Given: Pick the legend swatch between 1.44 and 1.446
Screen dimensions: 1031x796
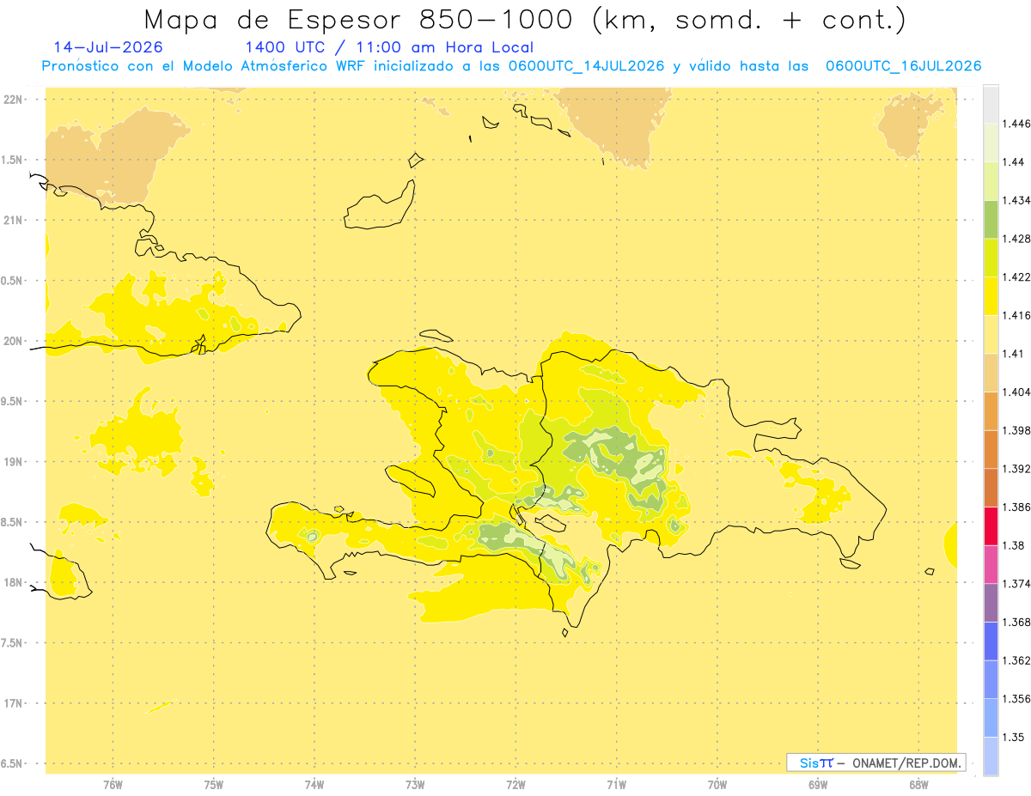Looking at the screenshot, I should 991,143.
